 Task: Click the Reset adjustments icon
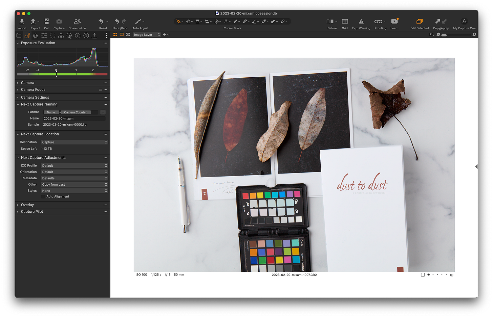101,21
